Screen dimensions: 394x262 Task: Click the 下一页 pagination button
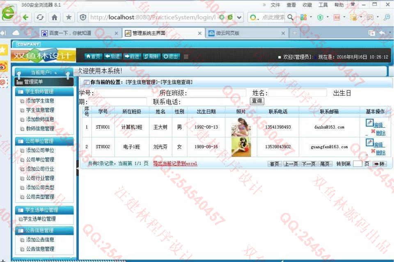click(309, 164)
